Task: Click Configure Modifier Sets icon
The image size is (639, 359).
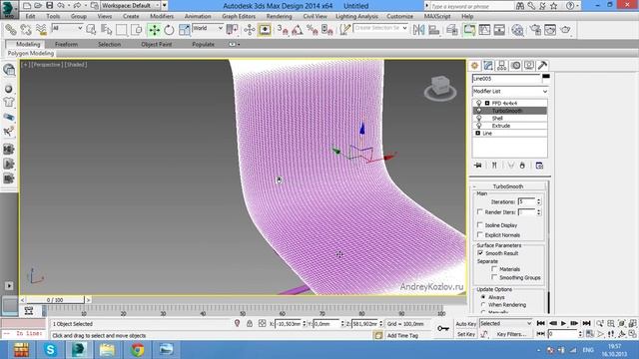Action: click(x=539, y=166)
